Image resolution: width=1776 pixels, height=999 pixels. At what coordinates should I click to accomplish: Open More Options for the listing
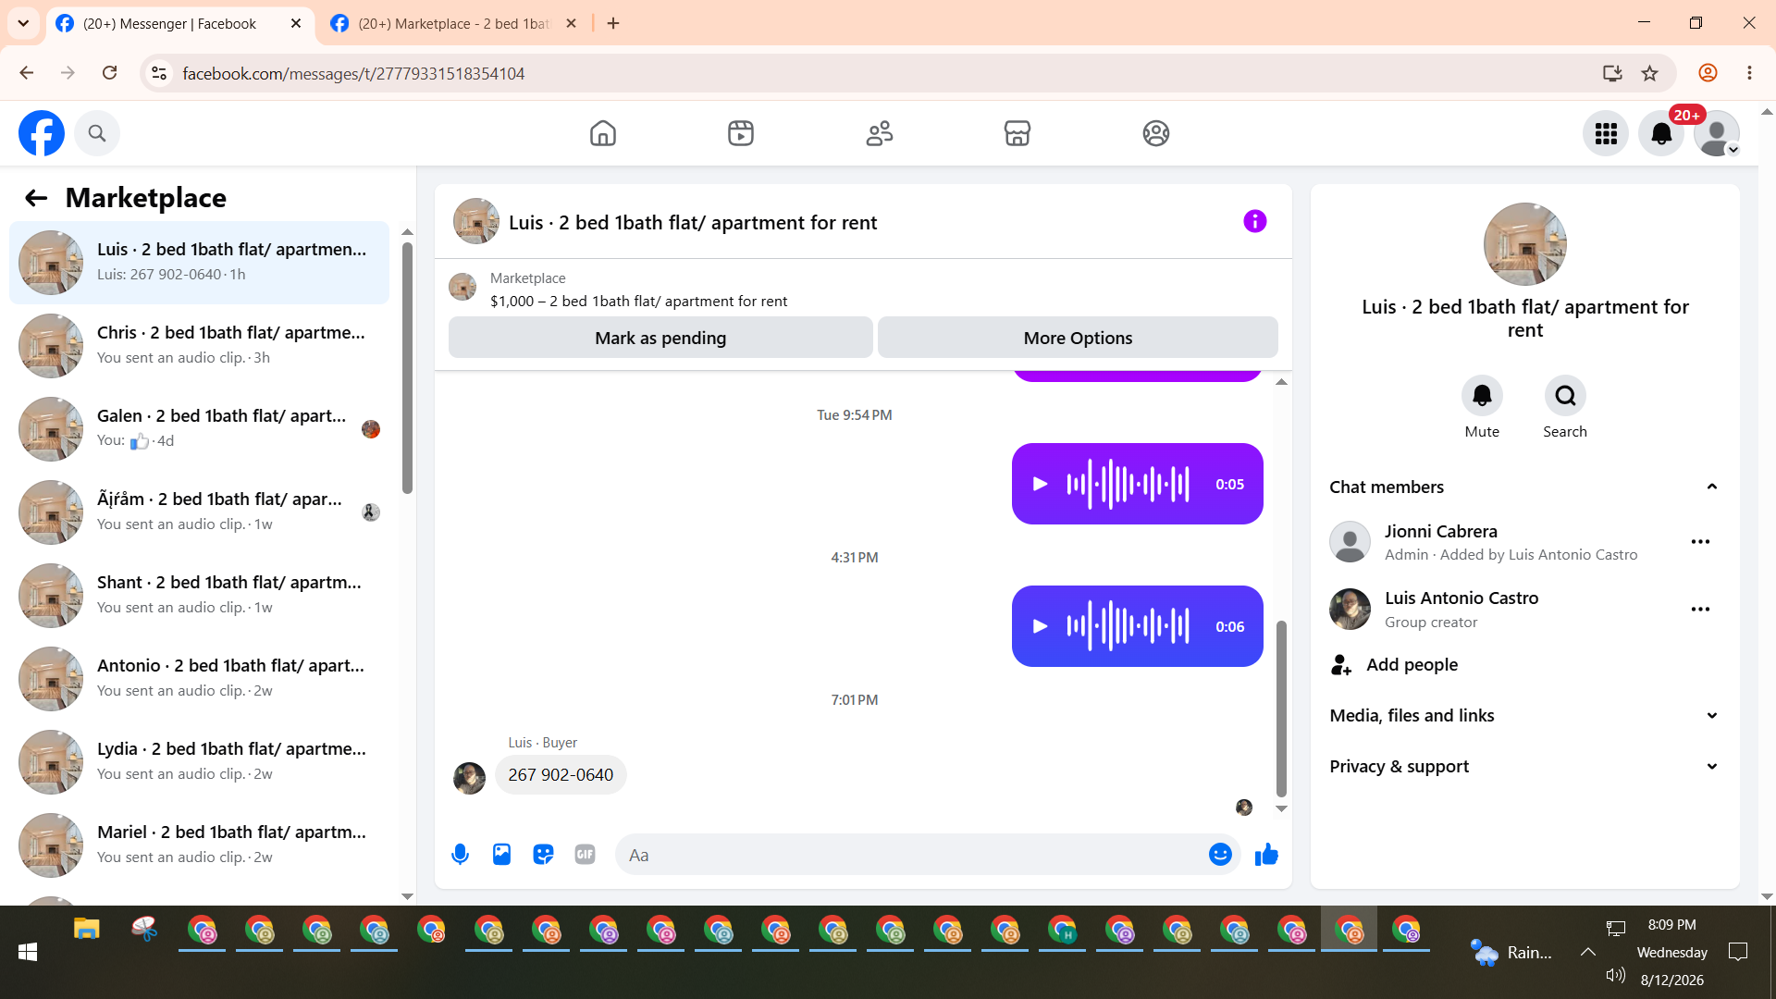click(x=1078, y=338)
